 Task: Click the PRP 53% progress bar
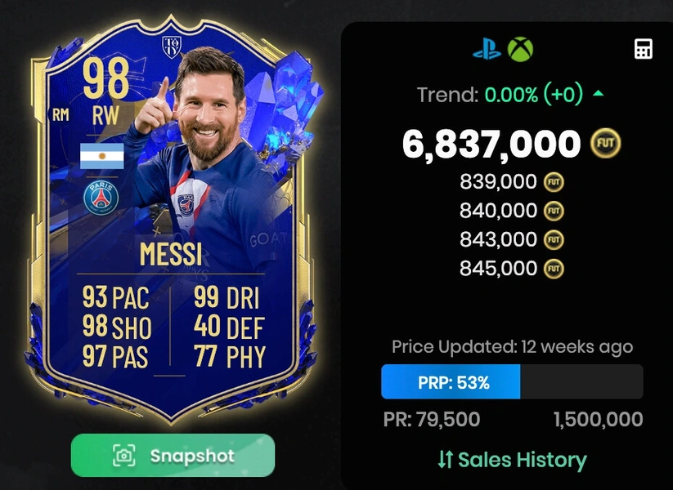tap(512, 381)
